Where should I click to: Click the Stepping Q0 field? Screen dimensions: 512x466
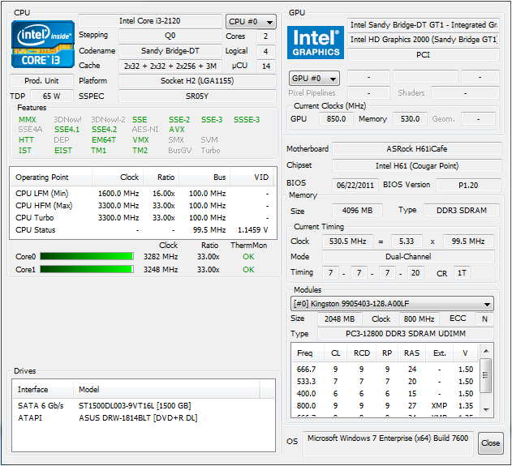click(x=170, y=36)
